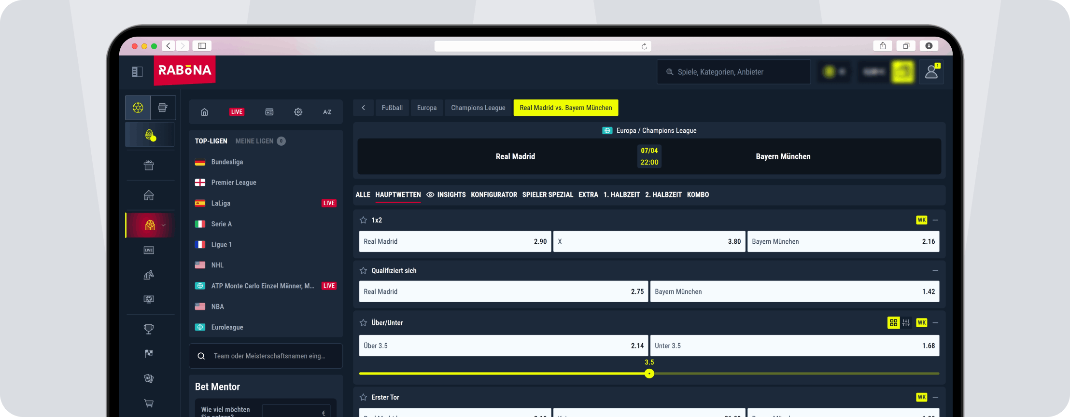This screenshot has width=1070, height=417.
Task: Open left sidebar house home icon
Action: [x=149, y=195]
